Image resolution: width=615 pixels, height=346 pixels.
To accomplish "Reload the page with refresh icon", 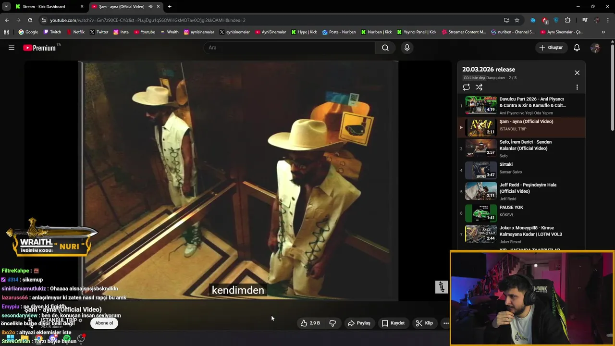I will click(30, 20).
